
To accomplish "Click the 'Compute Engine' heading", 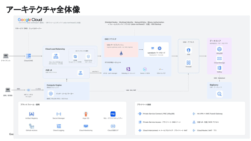I will tap(54, 85).
